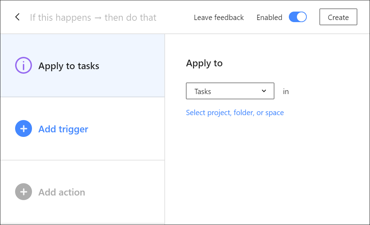
Task: Open the Leave feedback link
Action: (219, 18)
